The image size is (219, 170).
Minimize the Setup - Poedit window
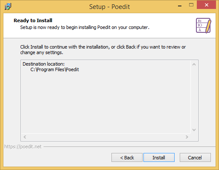click(180, 6)
